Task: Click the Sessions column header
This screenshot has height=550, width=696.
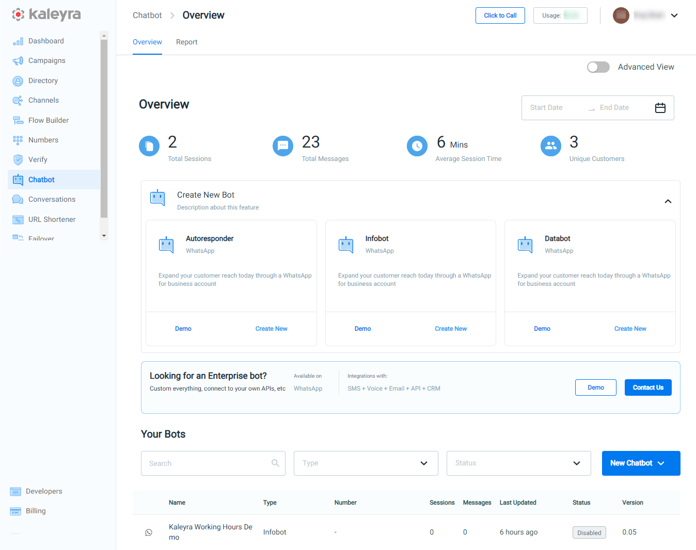Action: click(x=442, y=503)
